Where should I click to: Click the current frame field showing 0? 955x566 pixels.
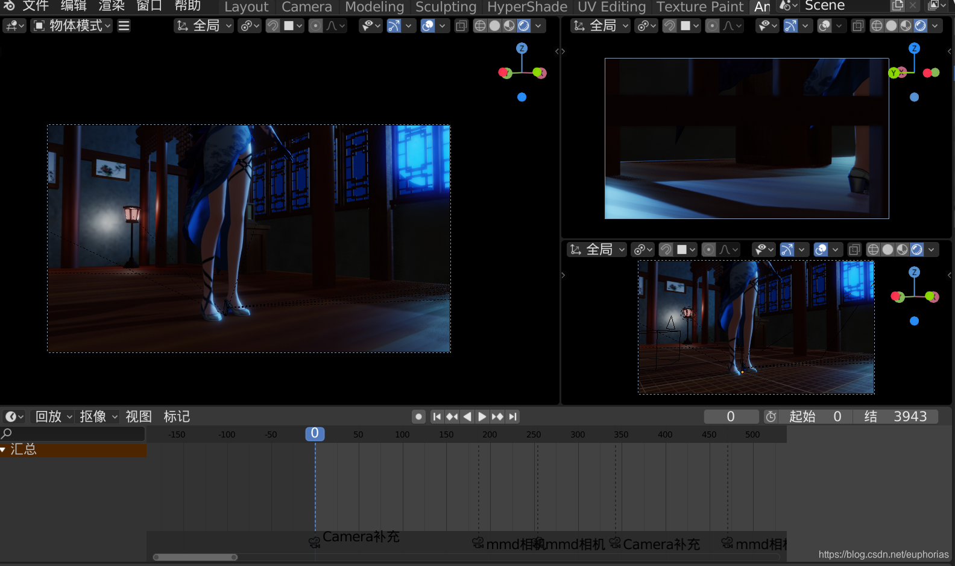(731, 417)
